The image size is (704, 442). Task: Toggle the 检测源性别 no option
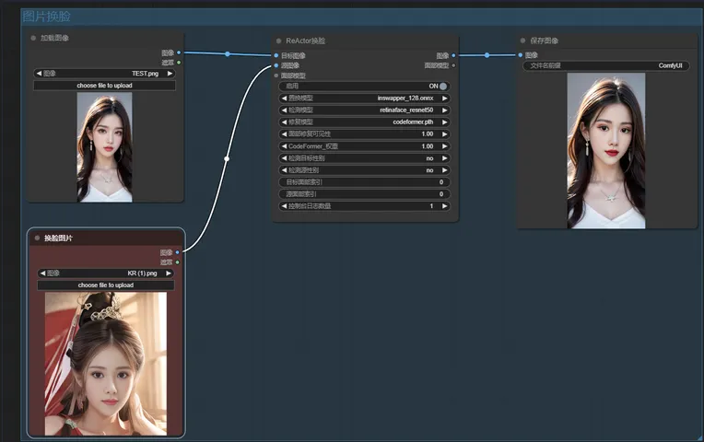coord(365,170)
